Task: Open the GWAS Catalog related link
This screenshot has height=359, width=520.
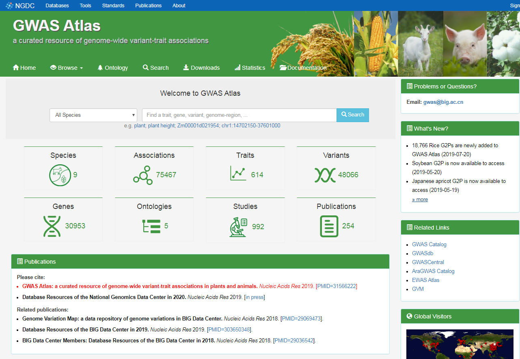Action: coord(429,244)
